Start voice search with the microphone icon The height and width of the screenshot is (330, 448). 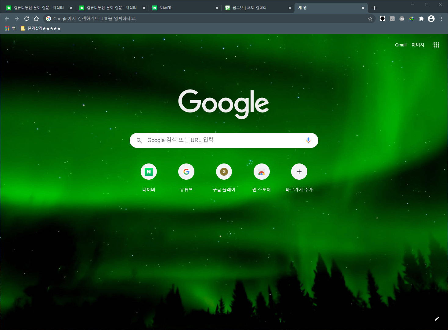(x=308, y=140)
